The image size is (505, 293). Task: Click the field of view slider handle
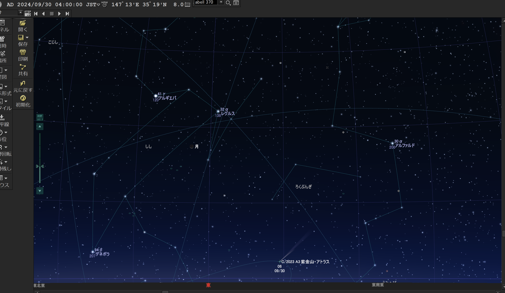point(40,166)
